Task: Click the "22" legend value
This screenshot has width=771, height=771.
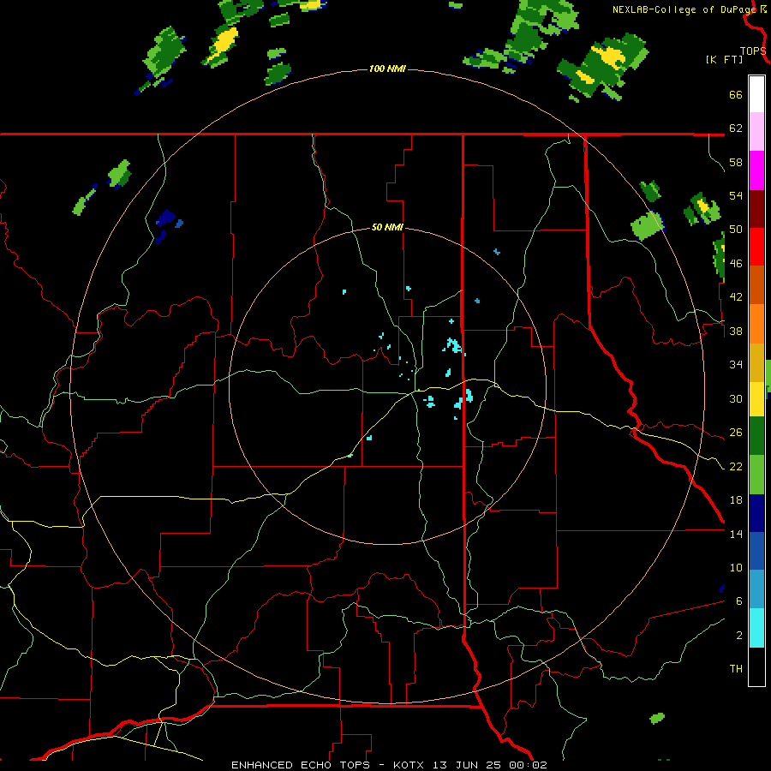Action: (736, 466)
